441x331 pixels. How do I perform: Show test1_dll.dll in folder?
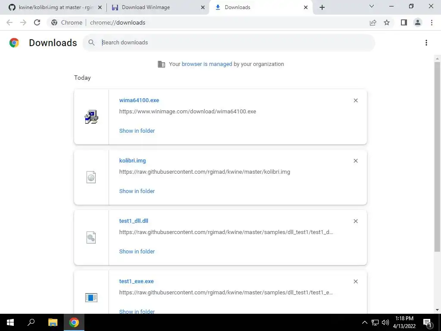pyautogui.click(x=137, y=251)
